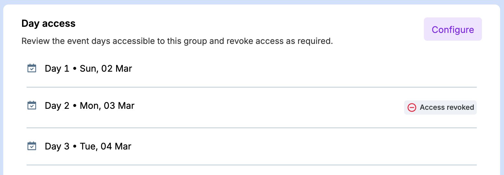Click the red minus circle revoke icon
Viewport: 504px width, 175px height.
[412, 108]
